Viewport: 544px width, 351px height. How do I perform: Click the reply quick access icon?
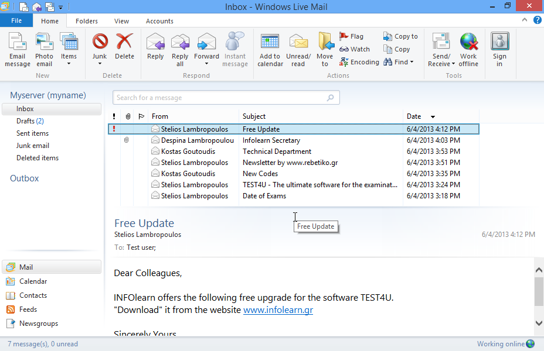pyautogui.click(x=36, y=6)
